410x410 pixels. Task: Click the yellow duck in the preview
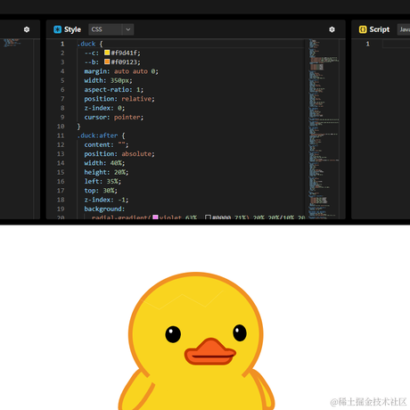[196, 341]
